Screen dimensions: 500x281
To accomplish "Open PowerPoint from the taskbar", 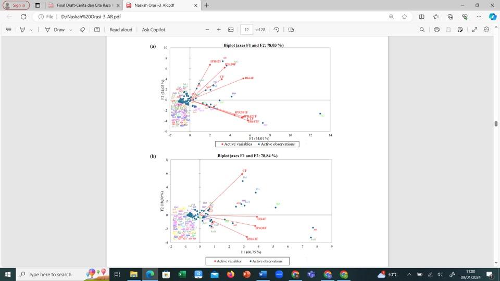I will tap(247, 274).
